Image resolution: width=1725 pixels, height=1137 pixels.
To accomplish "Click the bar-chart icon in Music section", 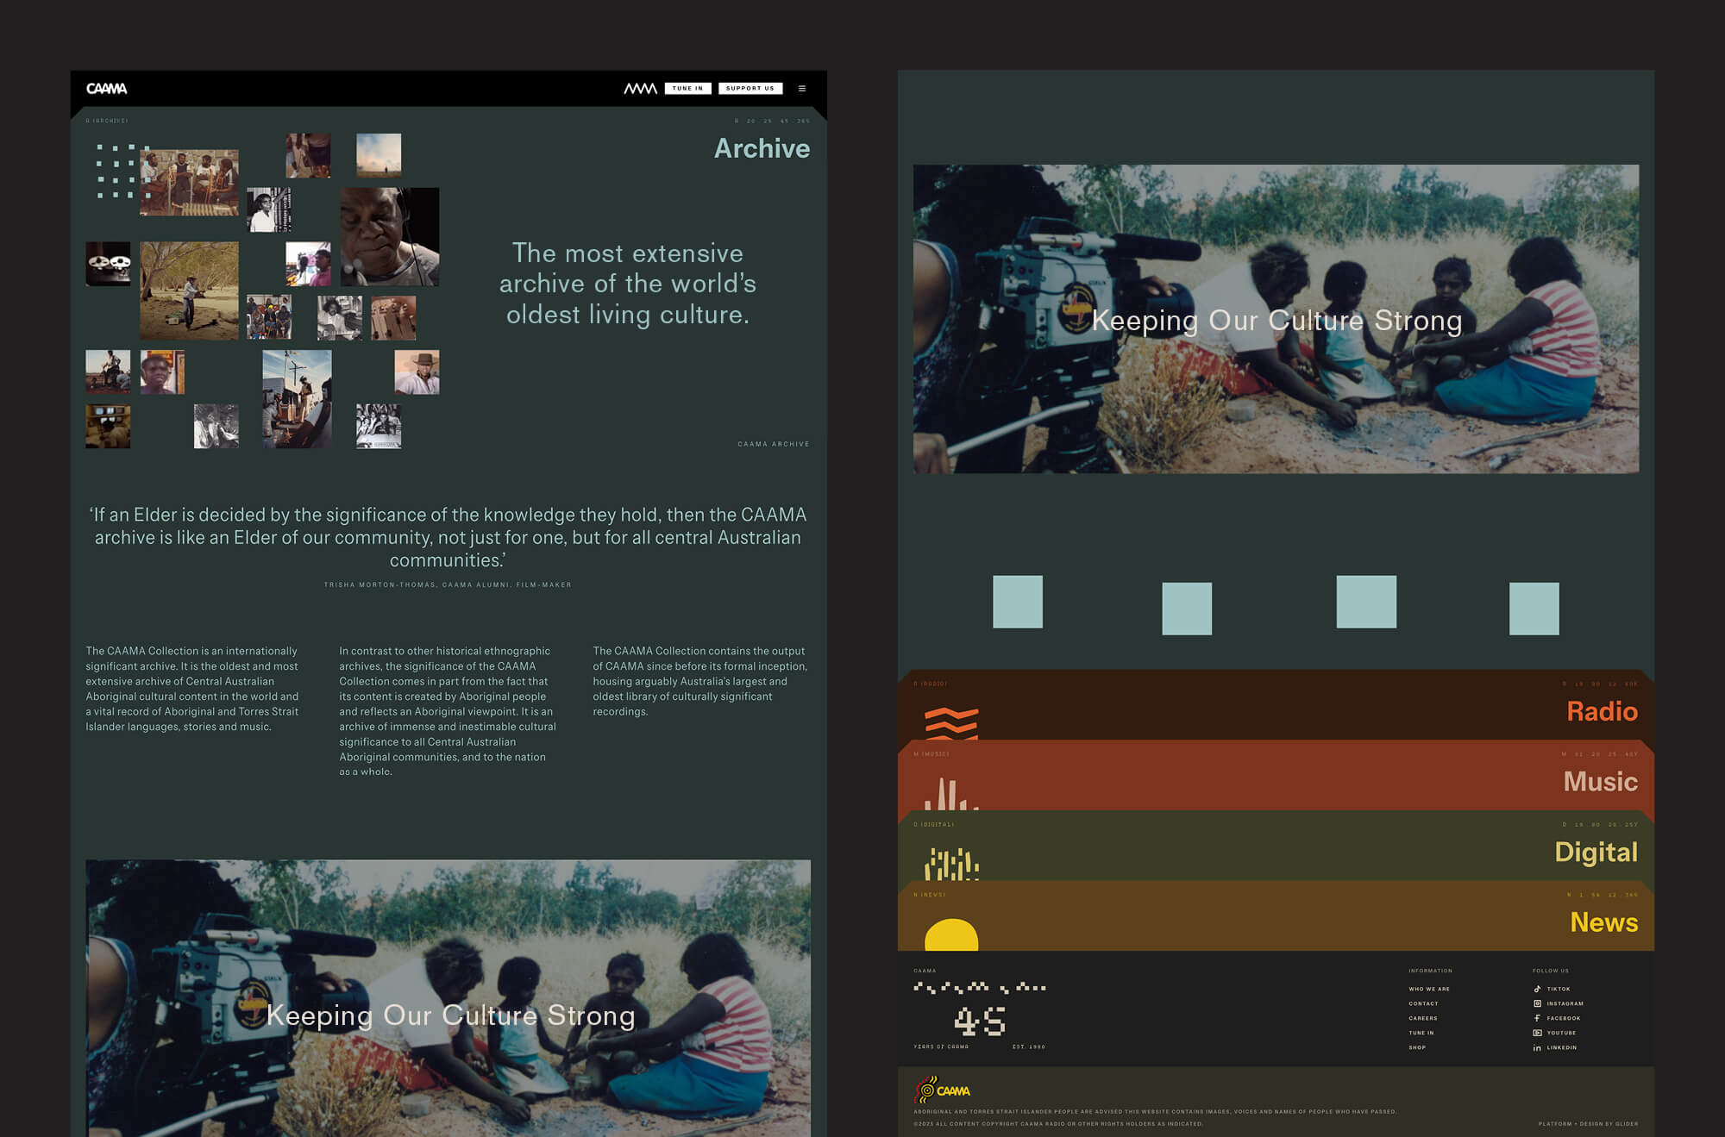I will click(951, 793).
